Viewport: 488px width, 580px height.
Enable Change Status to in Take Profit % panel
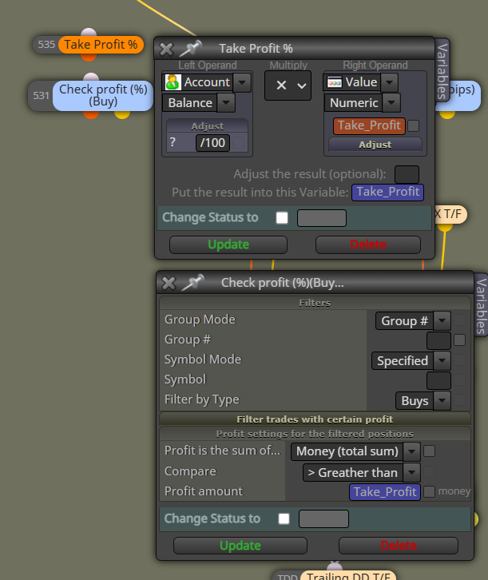(282, 217)
